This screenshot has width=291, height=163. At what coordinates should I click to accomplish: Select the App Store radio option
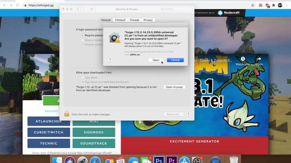pyautogui.click(x=83, y=77)
